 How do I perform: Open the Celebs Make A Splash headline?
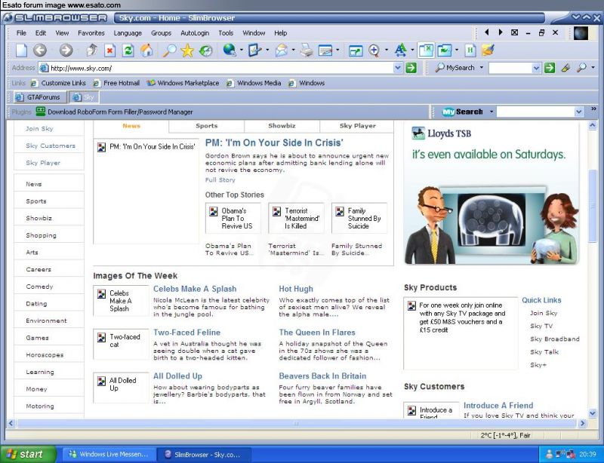(195, 289)
